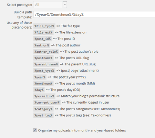The height and width of the screenshot is (138, 155).
Task: Open the Select post type dropdown
Action: [x=50, y=5]
